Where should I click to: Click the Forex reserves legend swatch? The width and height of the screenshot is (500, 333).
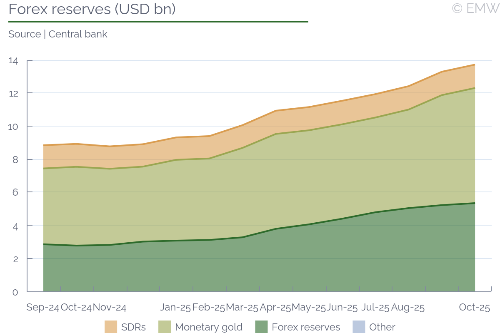[x=261, y=327]
